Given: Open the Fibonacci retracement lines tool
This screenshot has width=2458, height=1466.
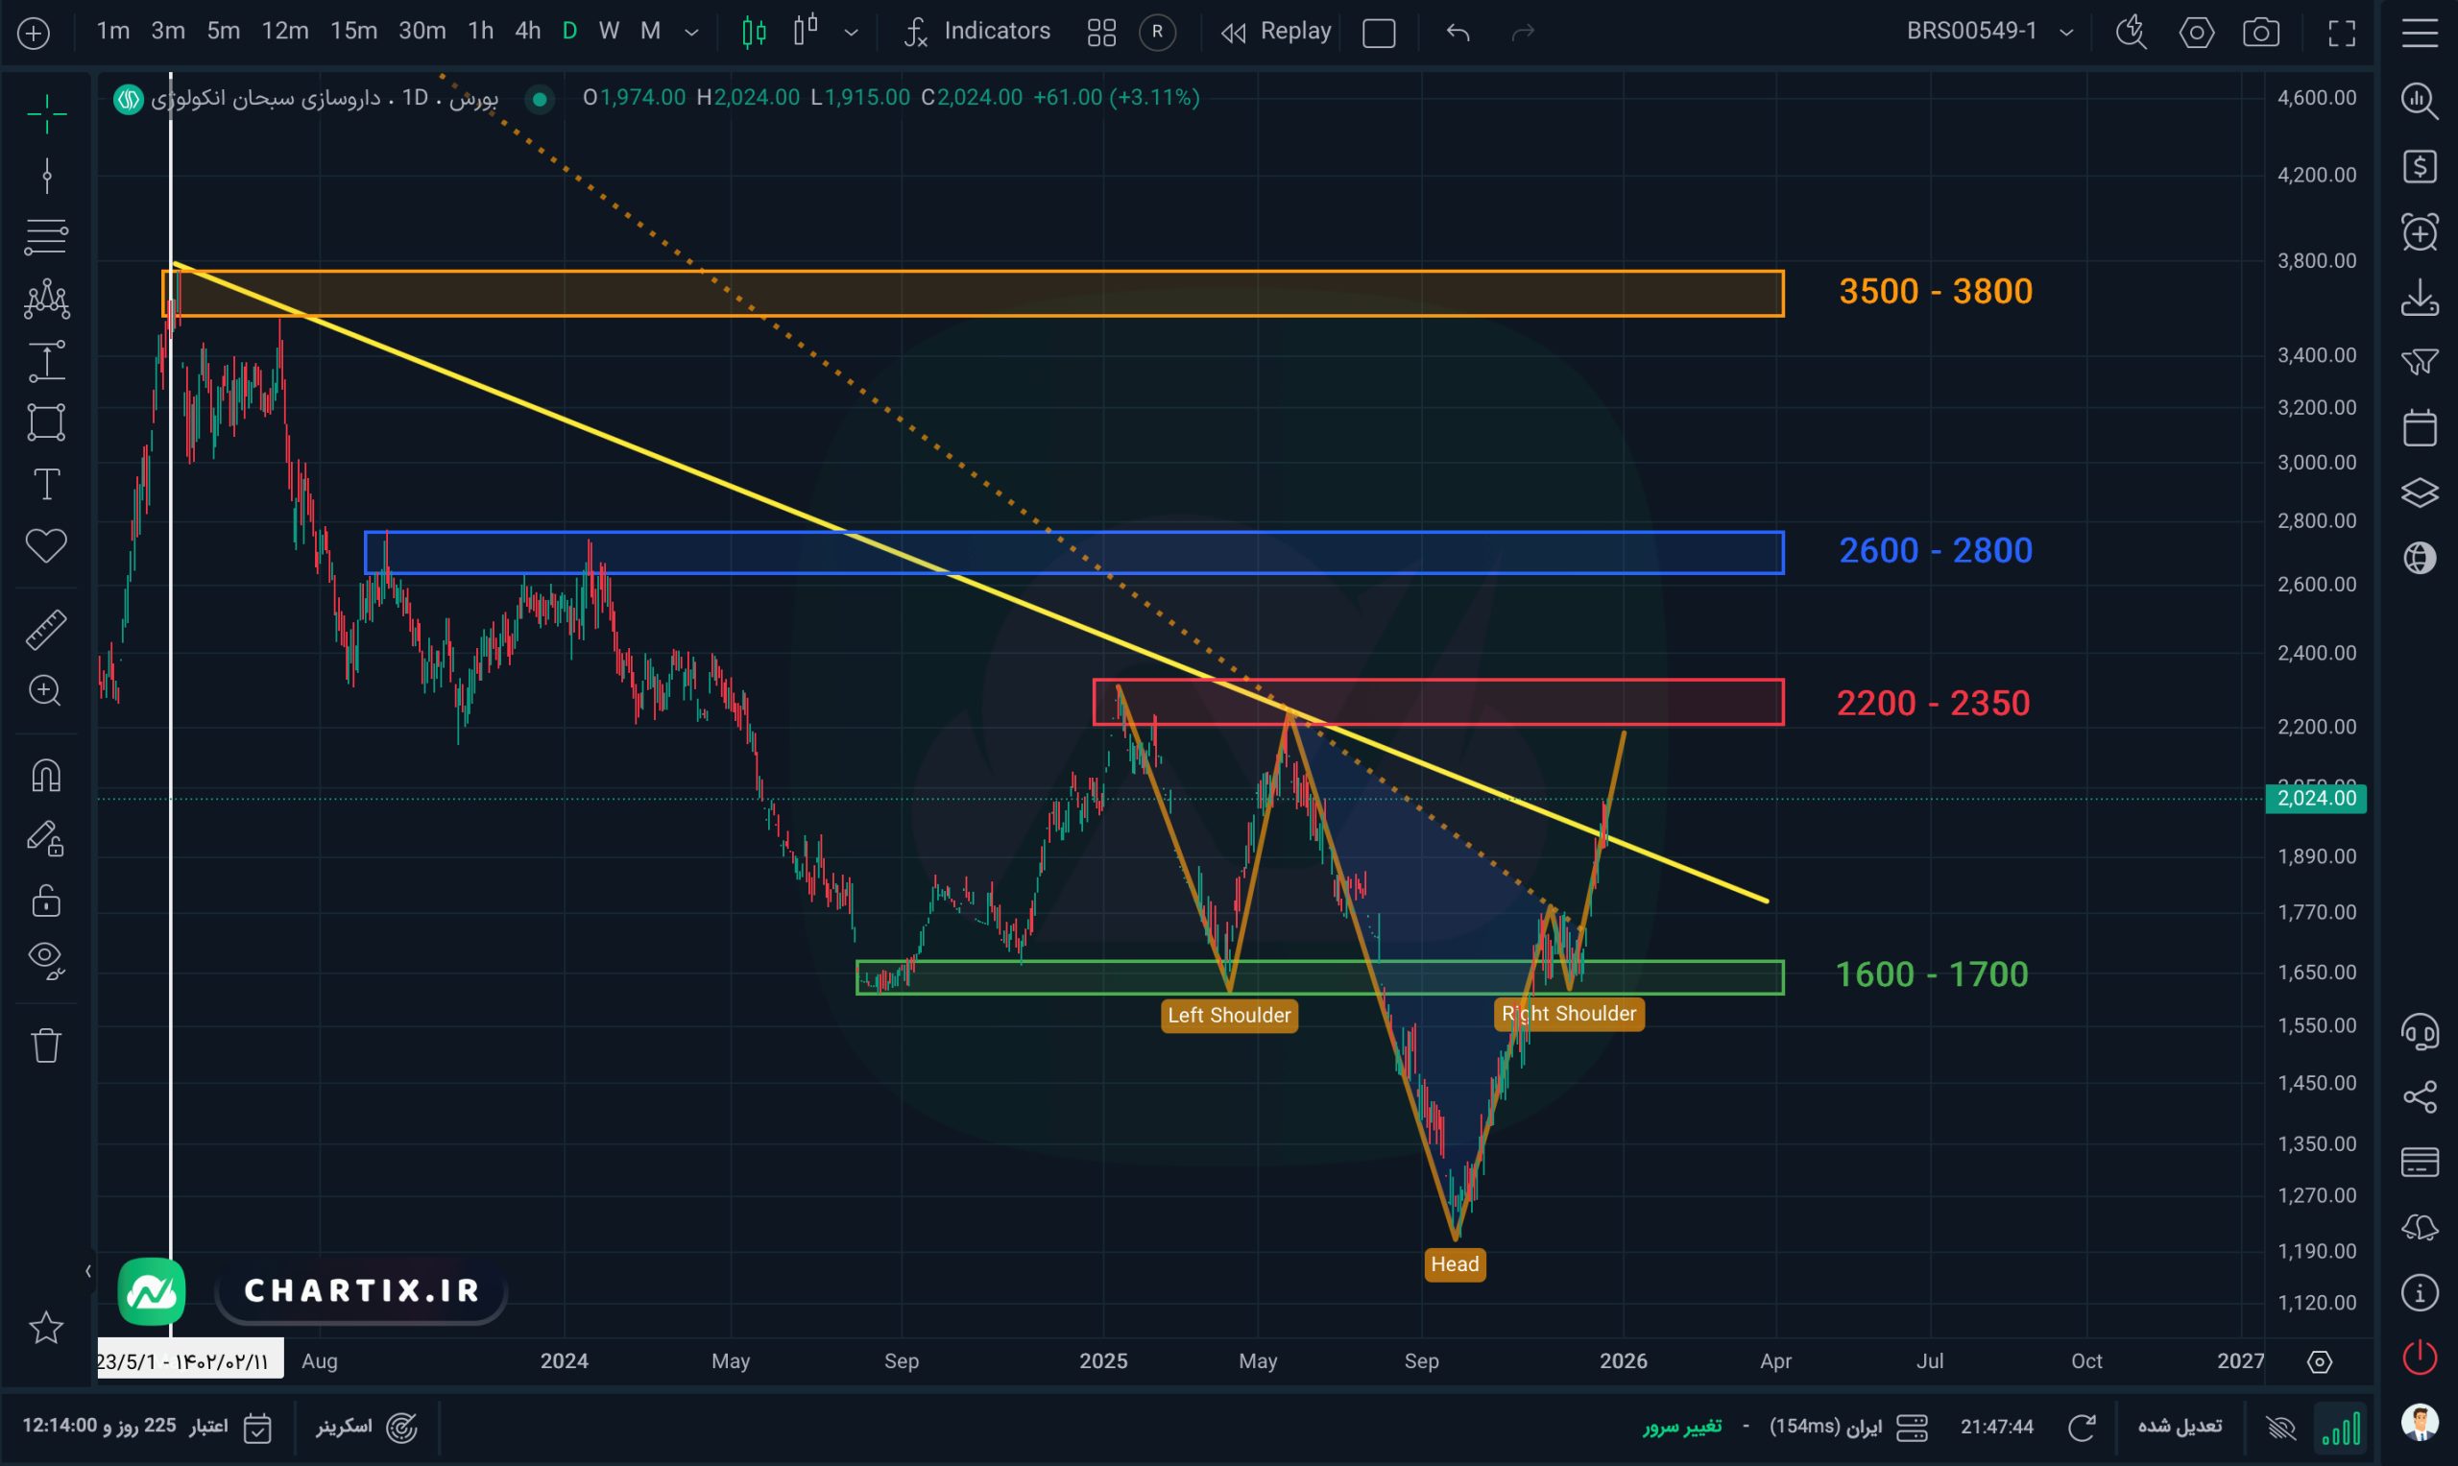Looking at the screenshot, I should click(x=46, y=237).
